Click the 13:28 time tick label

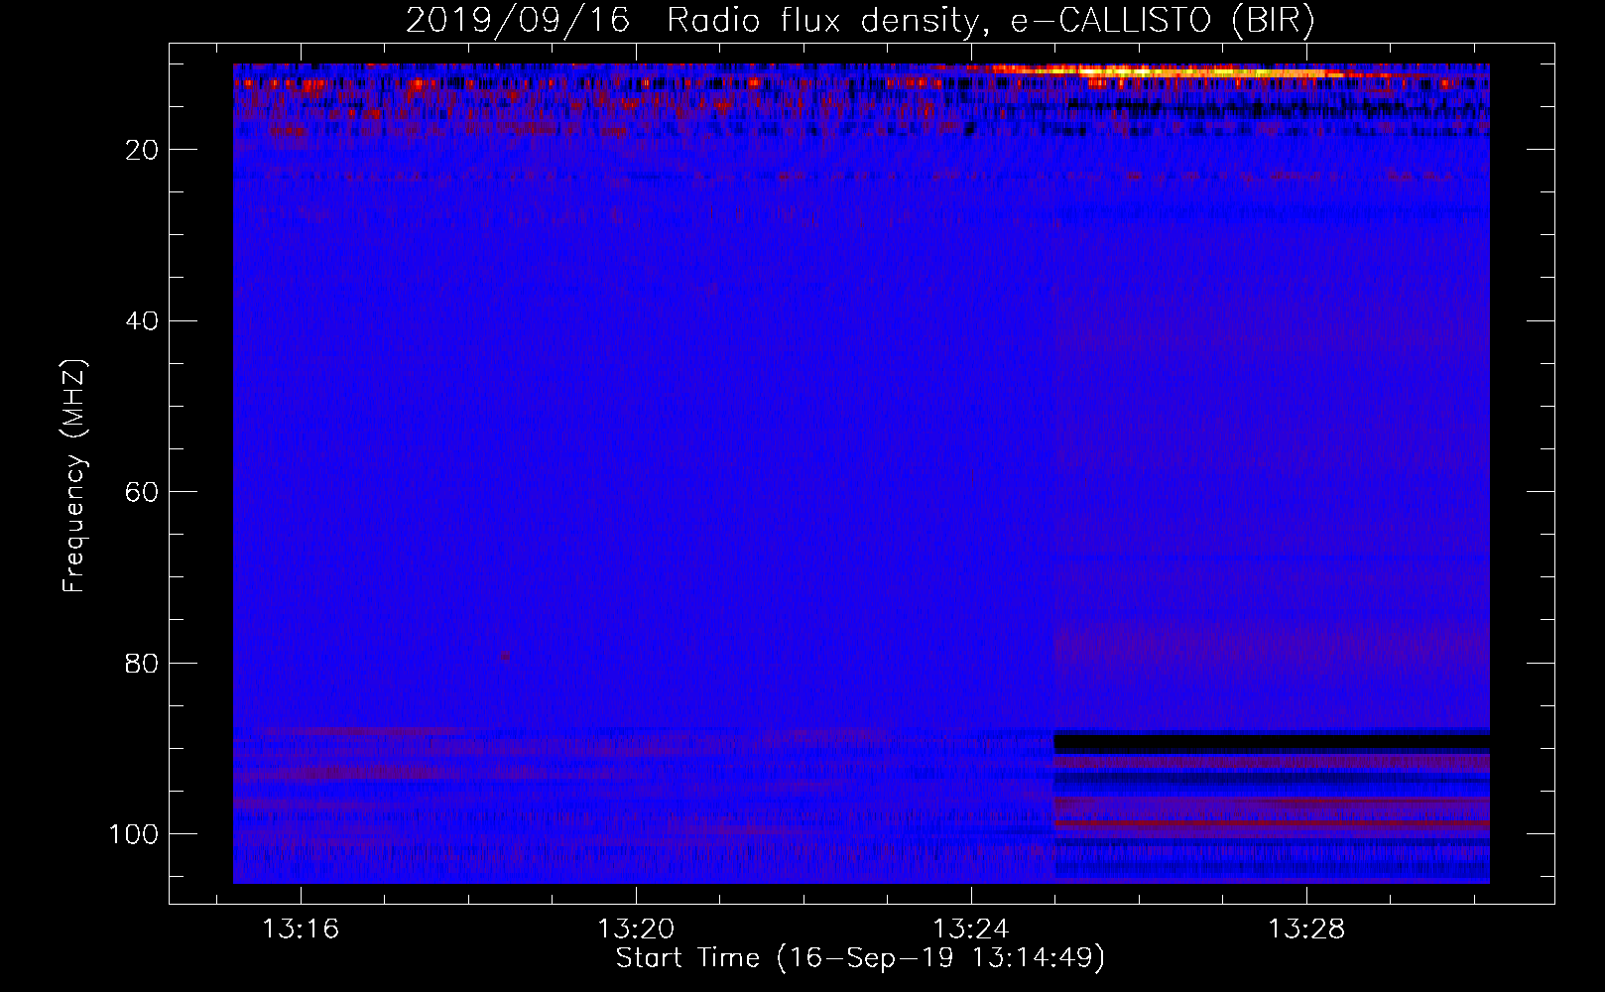click(x=1306, y=929)
